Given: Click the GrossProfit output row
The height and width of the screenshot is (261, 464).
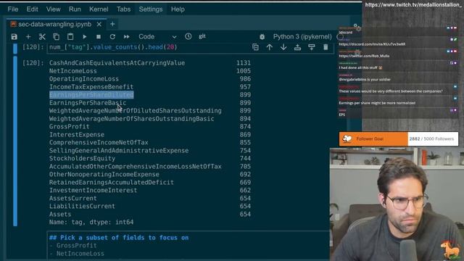Looking at the screenshot, I should point(70,127).
